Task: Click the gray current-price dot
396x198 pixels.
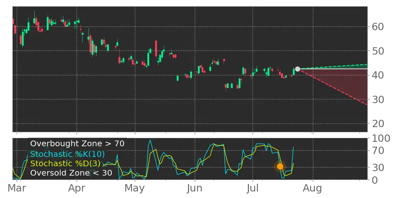Action: [x=297, y=69]
